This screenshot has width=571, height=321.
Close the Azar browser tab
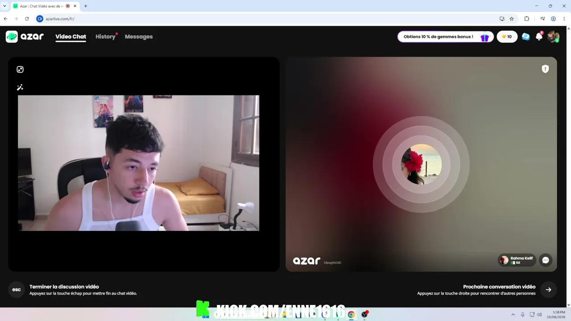click(75, 6)
